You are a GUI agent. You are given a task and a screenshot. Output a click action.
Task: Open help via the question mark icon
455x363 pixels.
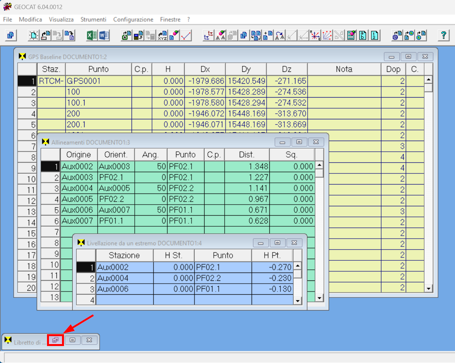coord(444,36)
